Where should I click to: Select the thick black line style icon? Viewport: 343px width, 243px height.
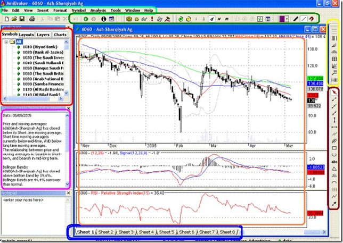pyautogui.click(x=296, y=19)
